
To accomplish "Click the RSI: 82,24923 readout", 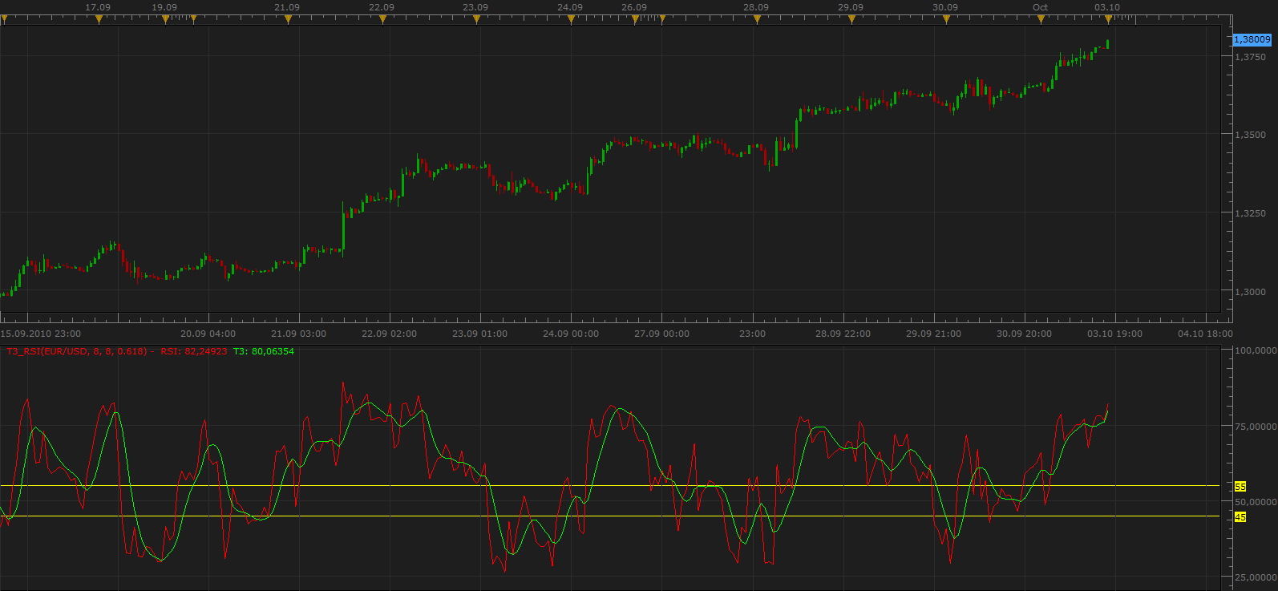I will pyautogui.click(x=194, y=351).
